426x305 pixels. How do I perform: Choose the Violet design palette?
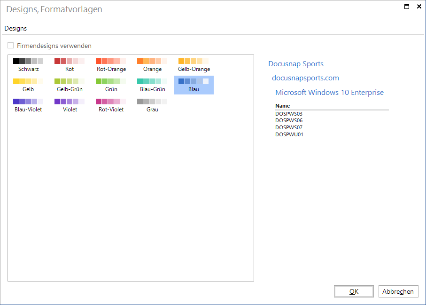[x=70, y=105]
